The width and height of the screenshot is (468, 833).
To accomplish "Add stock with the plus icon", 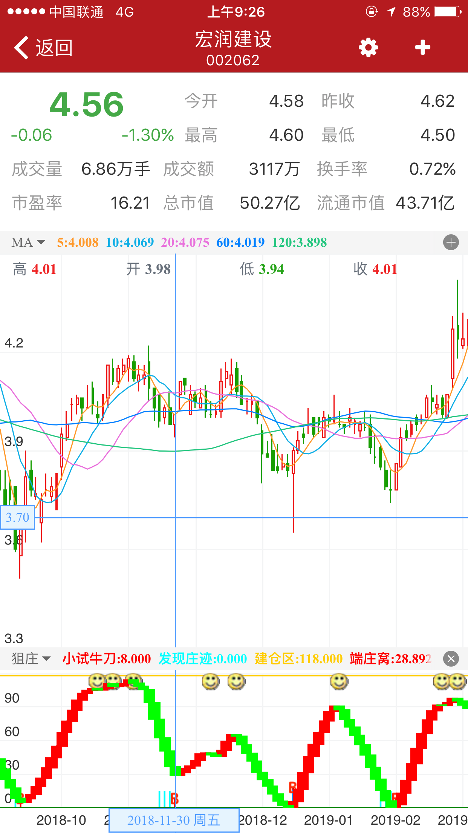I will pos(422,48).
